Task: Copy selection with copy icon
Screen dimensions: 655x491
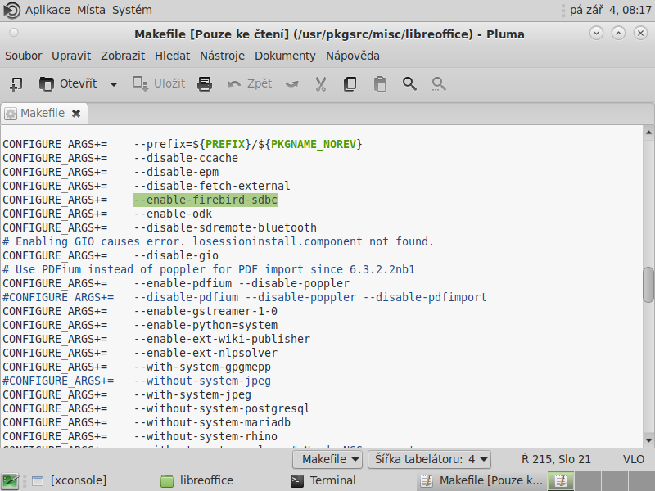Action: click(x=350, y=84)
